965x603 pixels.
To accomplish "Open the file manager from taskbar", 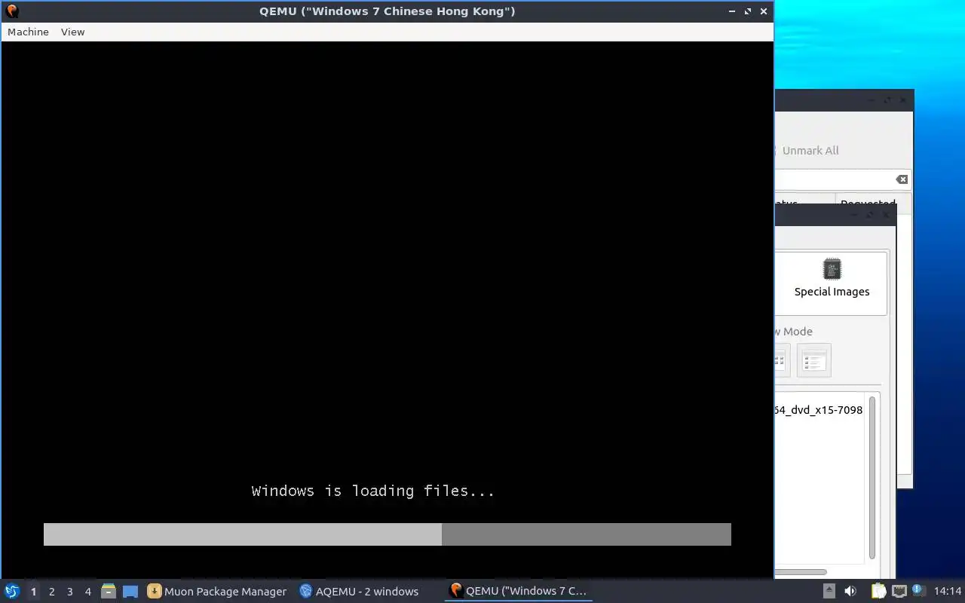I will [109, 592].
